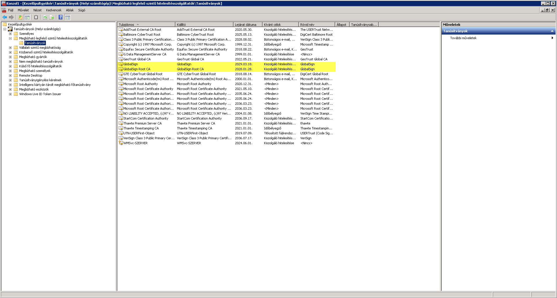Sort by the Állapot column header
This screenshot has height=298, width=557.
tap(342, 25)
